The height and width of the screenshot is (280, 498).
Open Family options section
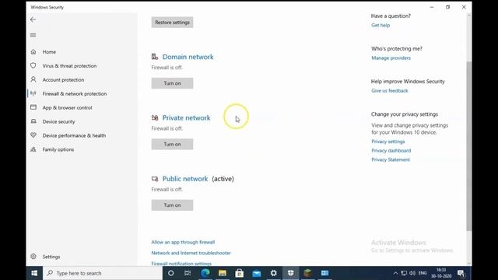point(58,149)
